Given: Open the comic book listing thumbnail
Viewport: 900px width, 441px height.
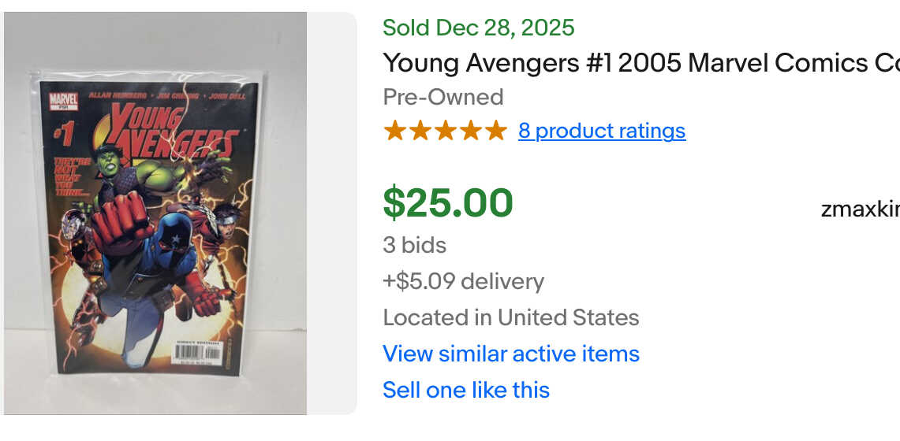Looking at the screenshot, I should [155, 213].
